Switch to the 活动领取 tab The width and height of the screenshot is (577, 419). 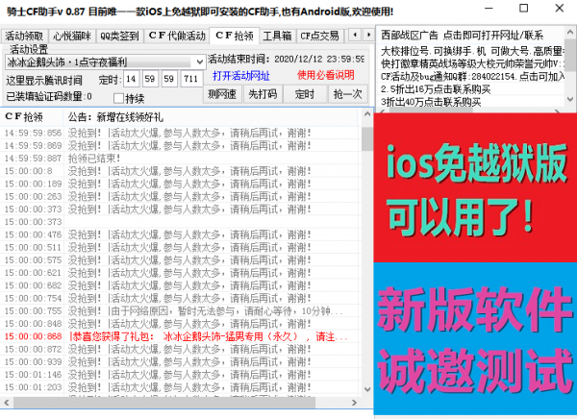point(24,37)
